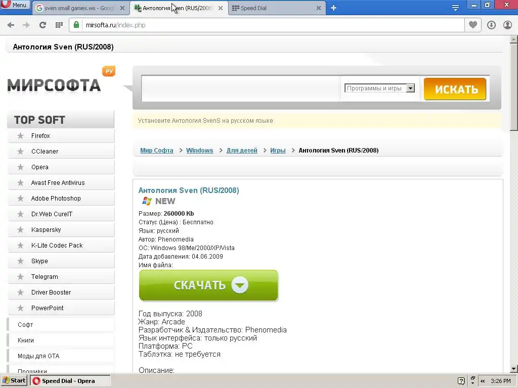
Task: Open the 'Софт' sidebar category
Action: click(61, 325)
